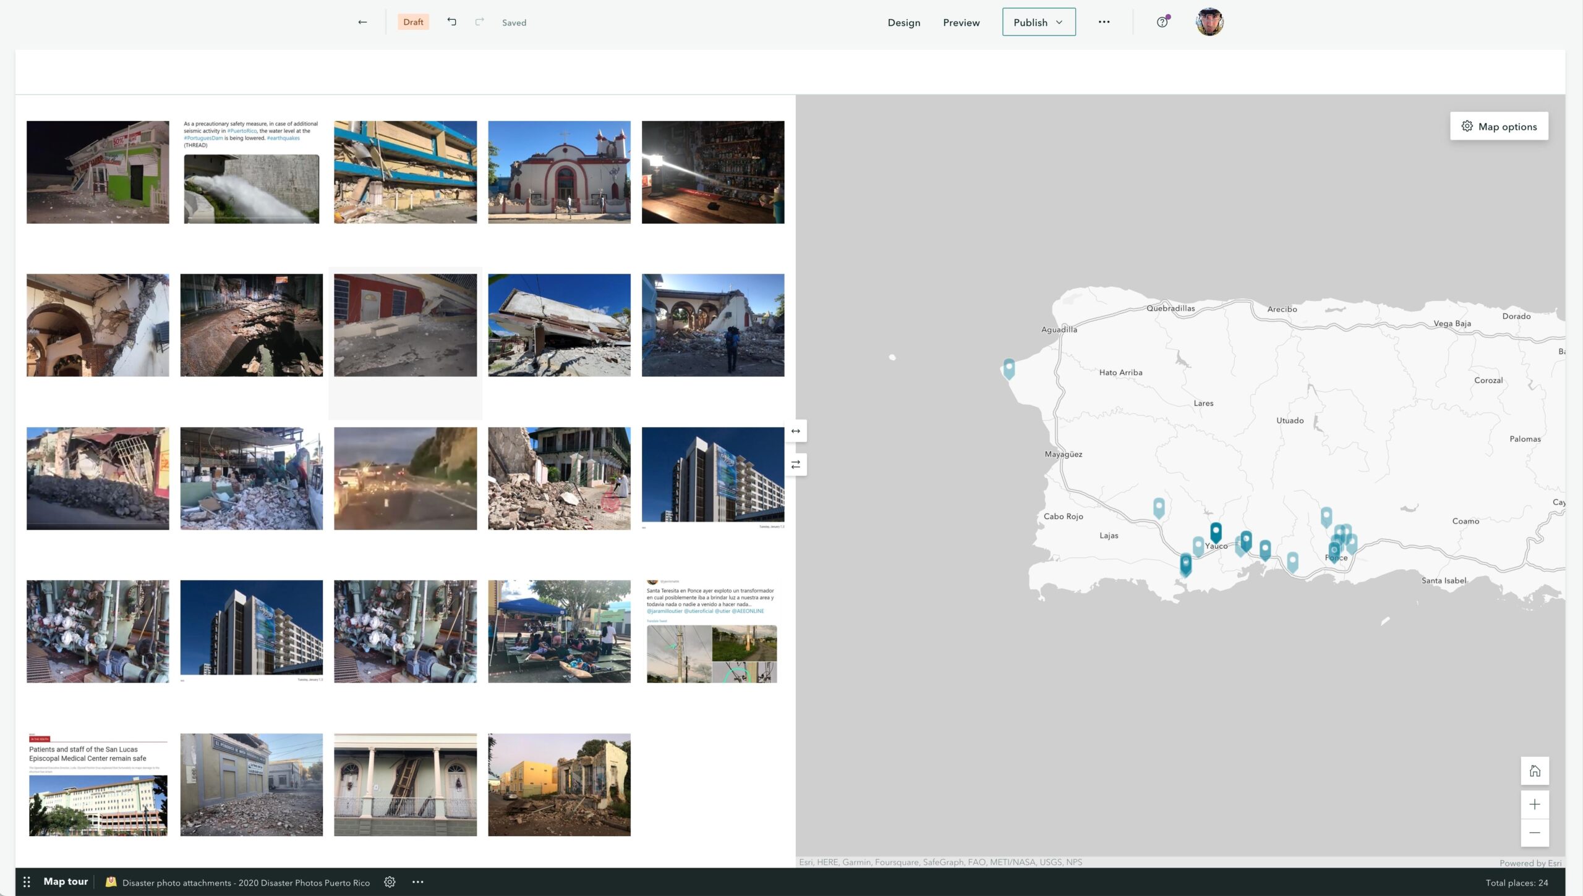The height and width of the screenshot is (896, 1583).
Task: Click the split-panel resize handle icon
Action: [x=796, y=430]
